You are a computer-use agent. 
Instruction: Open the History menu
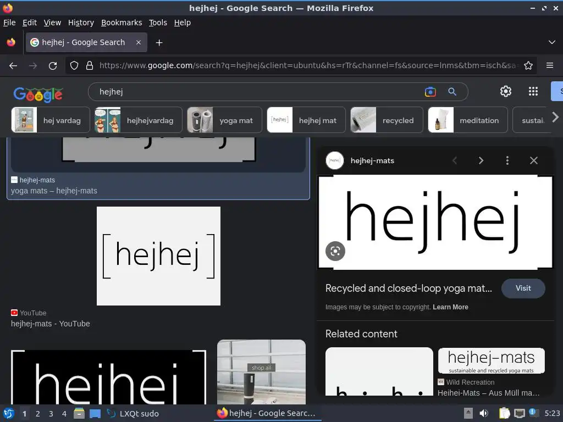coord(81,23)
